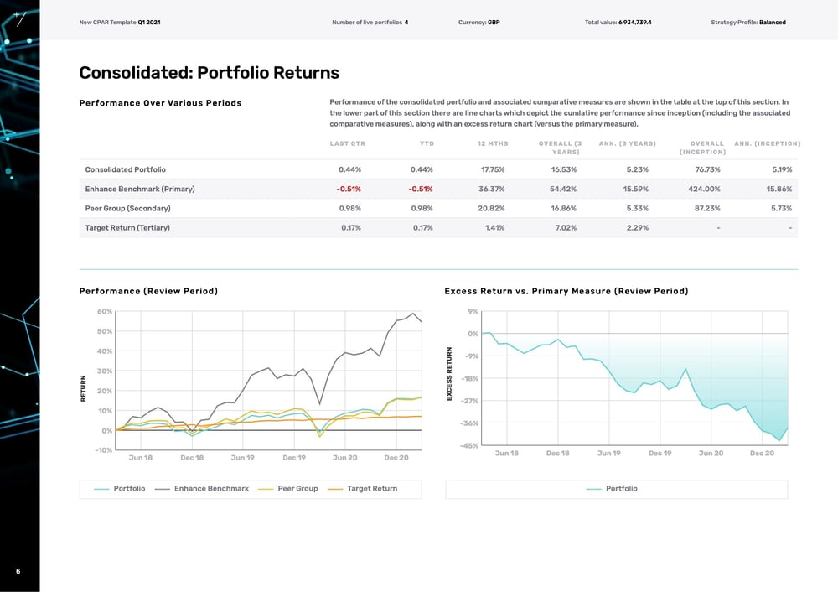Click Enhance Benchmark 36.37% cell
838x592 pixels.
click(492, 189)
